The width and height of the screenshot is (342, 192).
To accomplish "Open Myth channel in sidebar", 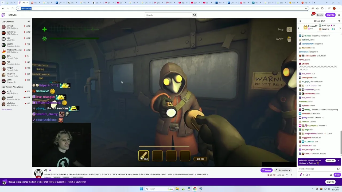I will pyautogui.click(x=16, y=92).
